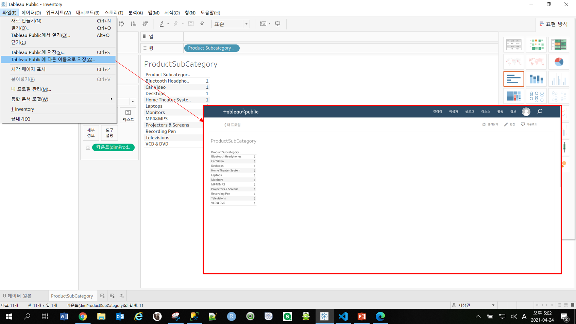The image size is (576, 324).
Task: Click the sort descending toolbar icon
Action: 145,24
